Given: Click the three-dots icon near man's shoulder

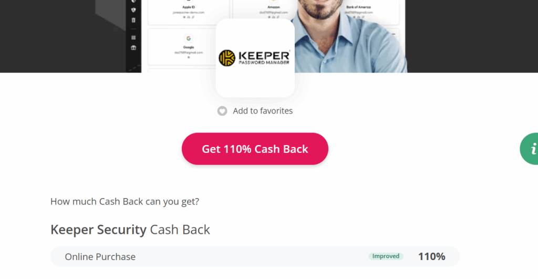Looking at the screenshot, I should point(393,34).
